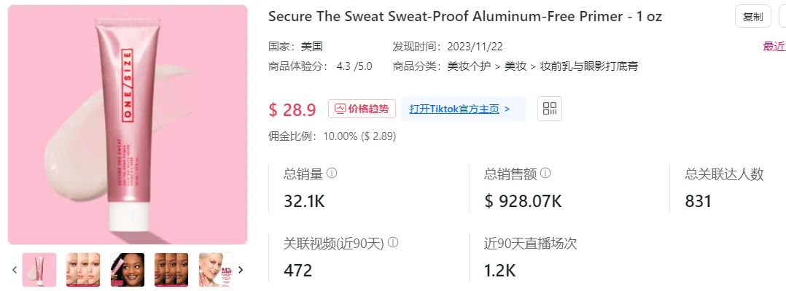This screenshot has height=291, width=786.
Task: Click info icon beside 关联视频(近90天)
Action: [x=393, y=243]
